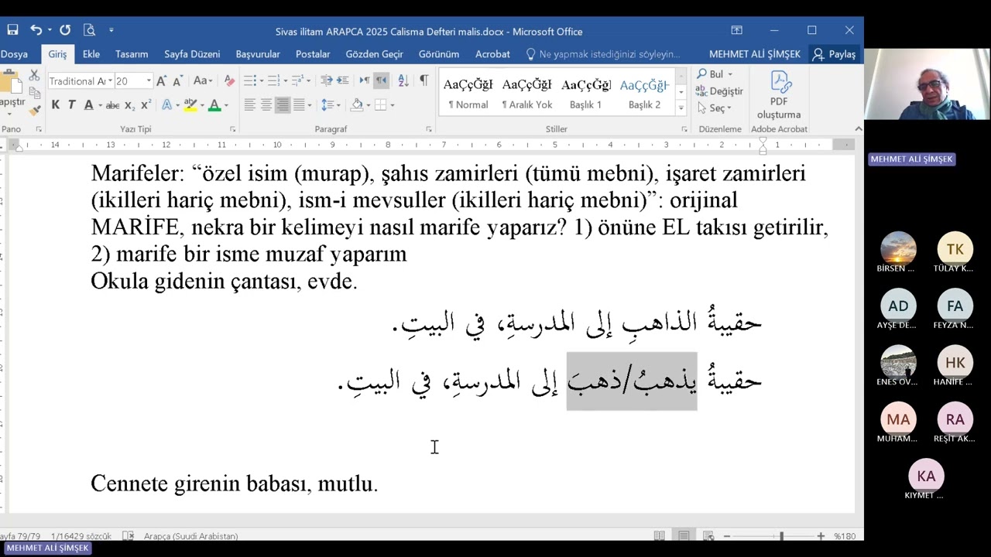Increase paragraph indent
Image resolution: width=991 pixels, height=557 pixels.
coord(342,80)
